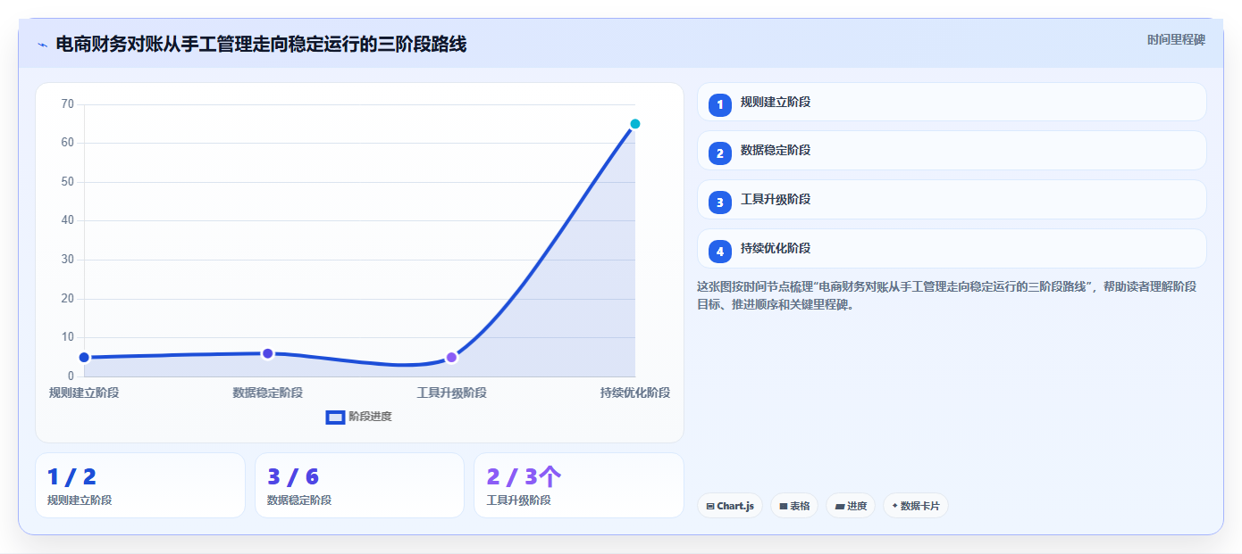Image resolution: width=1242 pixels, height=554 pixels.
Task: Click the 阶段进度 legend color box
Action: tap(335, 417)
